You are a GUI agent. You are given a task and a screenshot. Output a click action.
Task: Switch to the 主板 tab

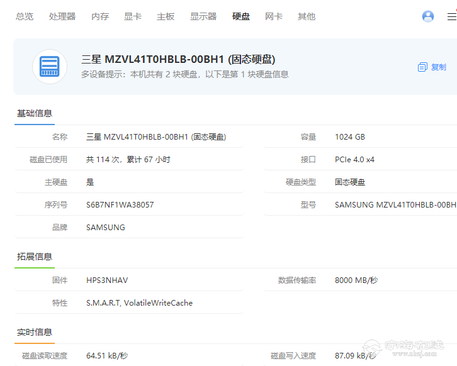pyautogui.click(x=166, y=16)
